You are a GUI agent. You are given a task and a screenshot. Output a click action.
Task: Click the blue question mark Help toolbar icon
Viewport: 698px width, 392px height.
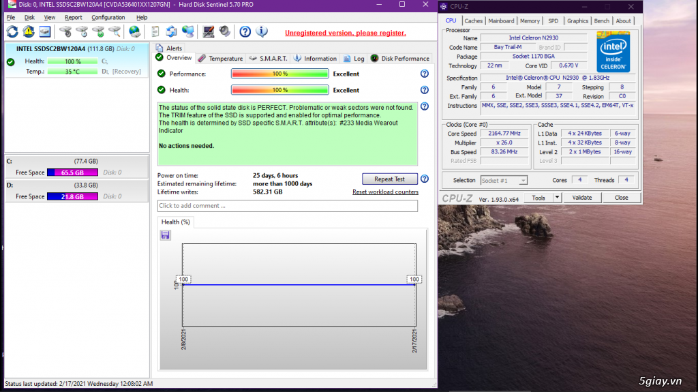[x=245, y=31]
